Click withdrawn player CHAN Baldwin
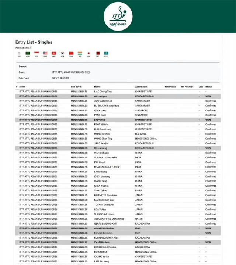This screenshot has height=265, width=236. (102, 242)
